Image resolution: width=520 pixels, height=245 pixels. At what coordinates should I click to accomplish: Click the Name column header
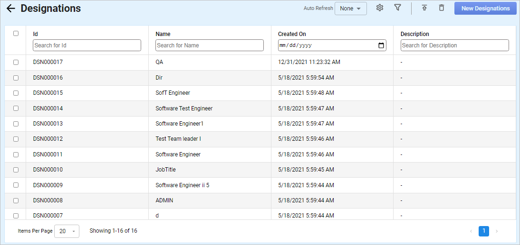coord(163,34)
